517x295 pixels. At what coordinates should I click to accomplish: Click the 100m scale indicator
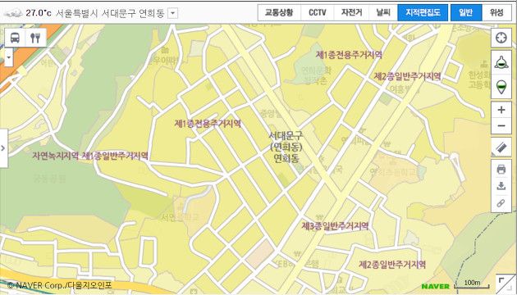(473, 284)
